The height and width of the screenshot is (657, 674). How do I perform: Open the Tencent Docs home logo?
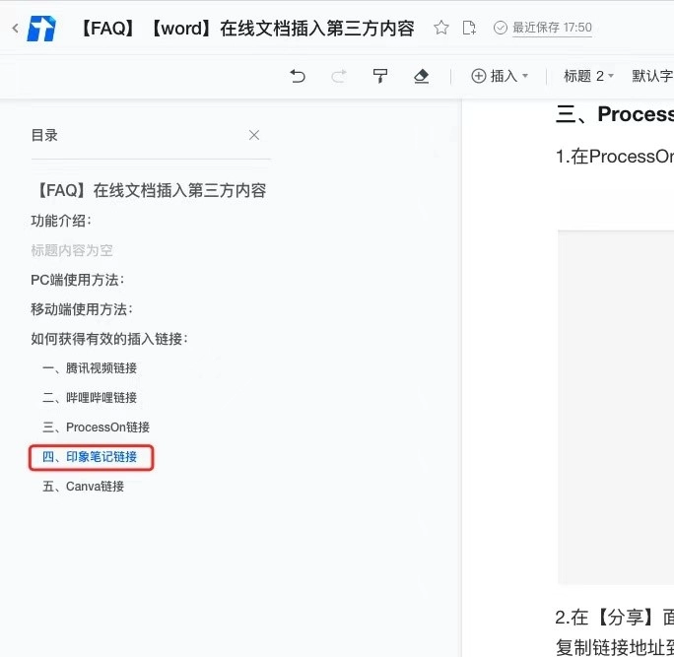click(41, 29)
